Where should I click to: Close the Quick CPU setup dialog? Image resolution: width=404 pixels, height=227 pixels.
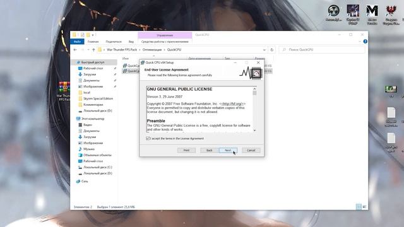tap(258, 62)
